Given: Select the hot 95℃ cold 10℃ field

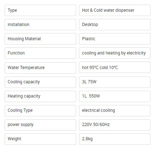Looking at the screenshot, I should [115, 67].
